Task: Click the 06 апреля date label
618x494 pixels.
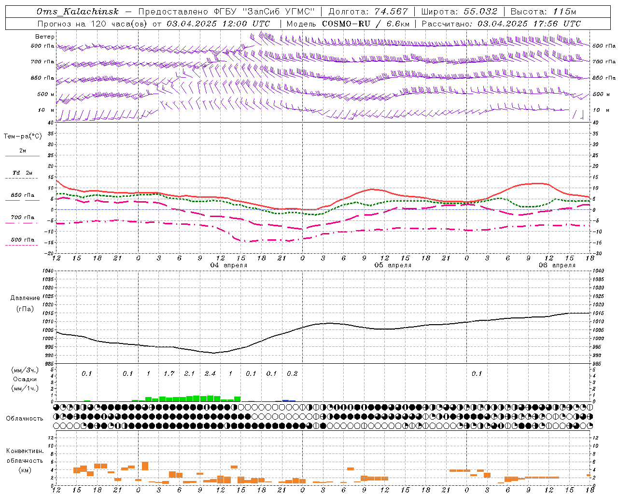Action: pyautogui.click(x=557, y=265)
